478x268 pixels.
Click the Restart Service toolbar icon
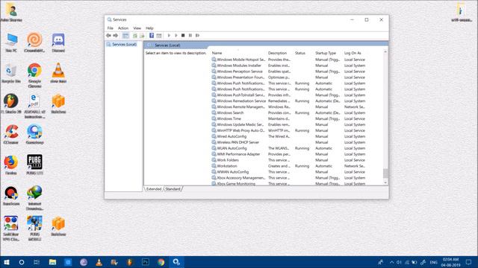click(x=197, y=36)
